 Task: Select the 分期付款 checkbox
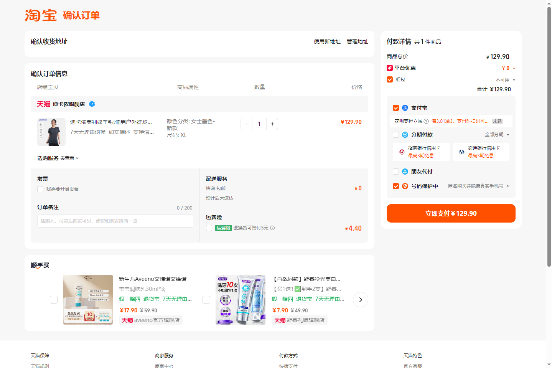coord(396,135)
